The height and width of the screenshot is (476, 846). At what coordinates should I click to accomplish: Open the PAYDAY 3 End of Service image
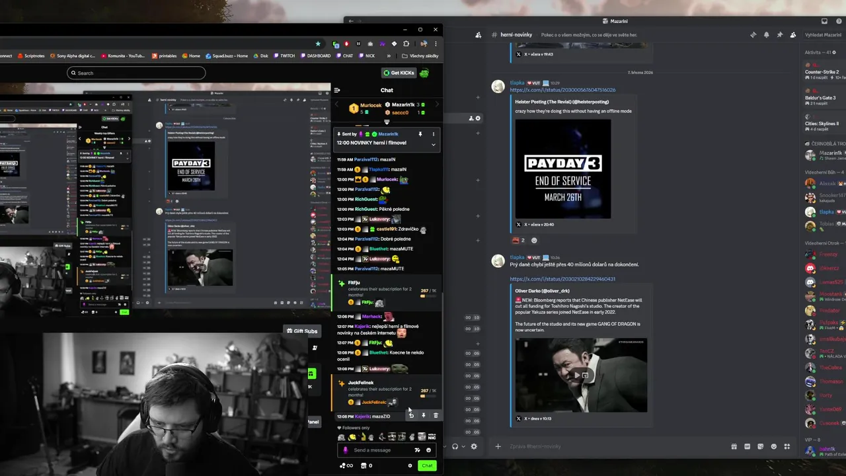tap(563, 169)
